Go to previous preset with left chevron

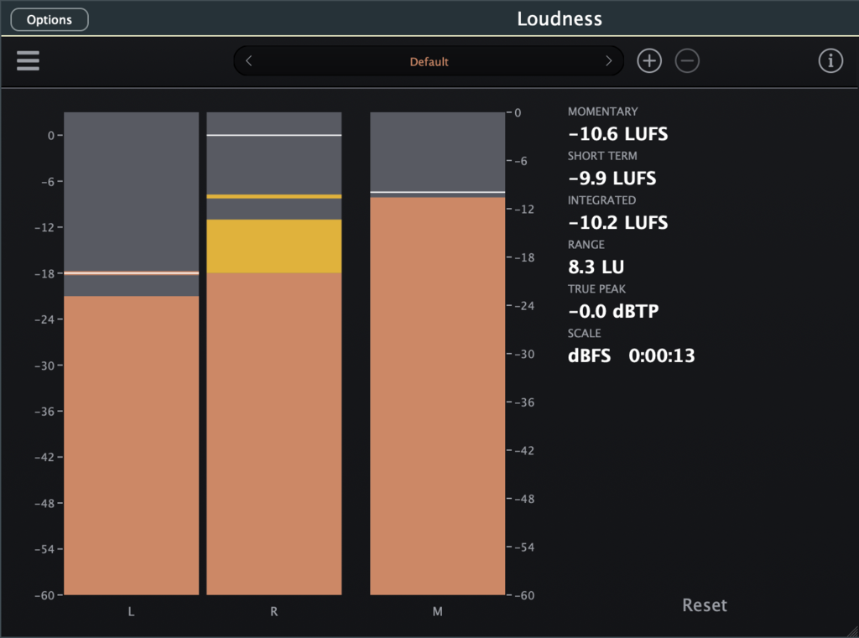pyautogui.click(x=248, y=61)
